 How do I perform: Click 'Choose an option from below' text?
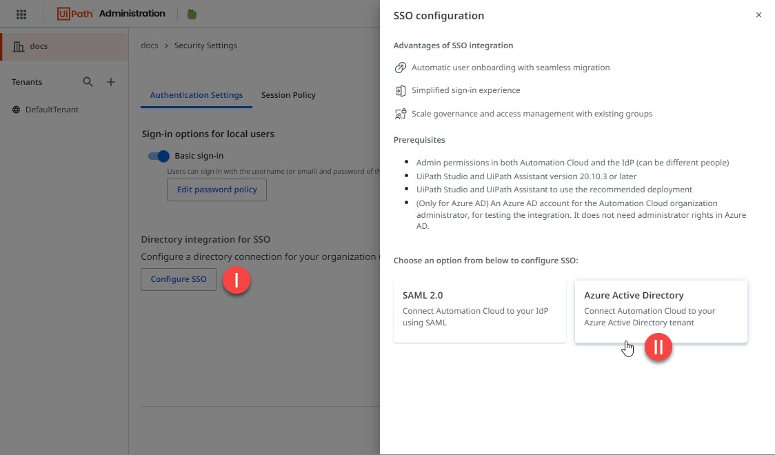[486, 261]
